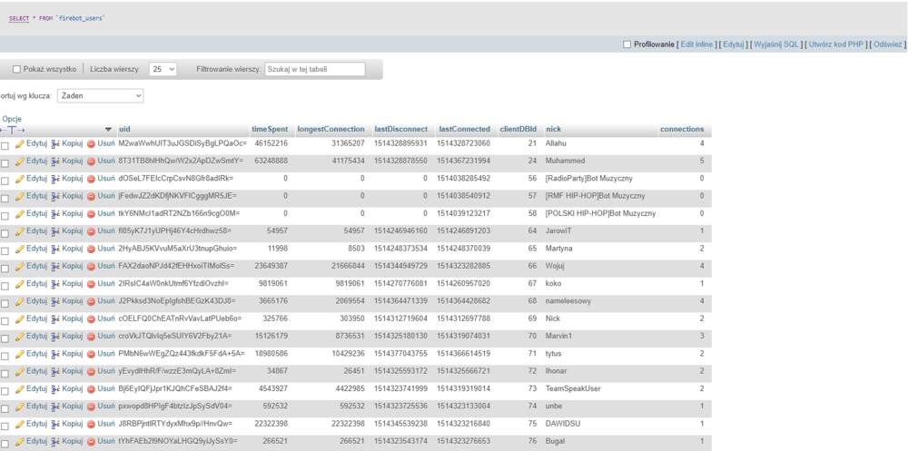Sort by the nick column header
Viewport: 908px width, 451px height.
pyautogui.click(x=553, y=129)
